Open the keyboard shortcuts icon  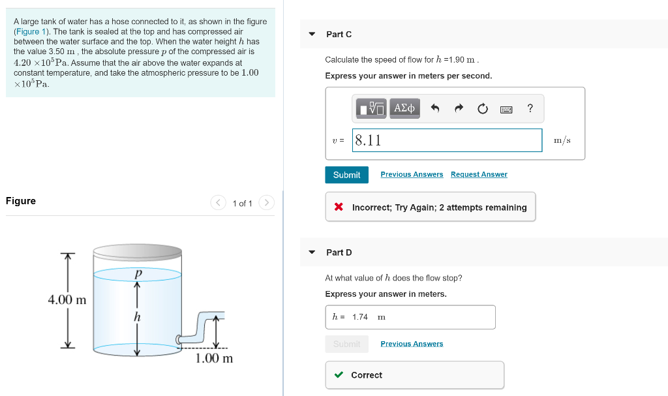(x=506, y=110)
